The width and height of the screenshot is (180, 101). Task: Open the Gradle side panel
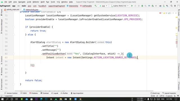tap(179, 13)
